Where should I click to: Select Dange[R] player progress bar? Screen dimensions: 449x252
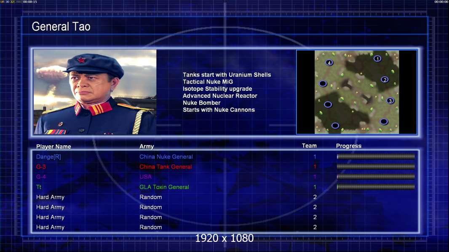[376, 156]
